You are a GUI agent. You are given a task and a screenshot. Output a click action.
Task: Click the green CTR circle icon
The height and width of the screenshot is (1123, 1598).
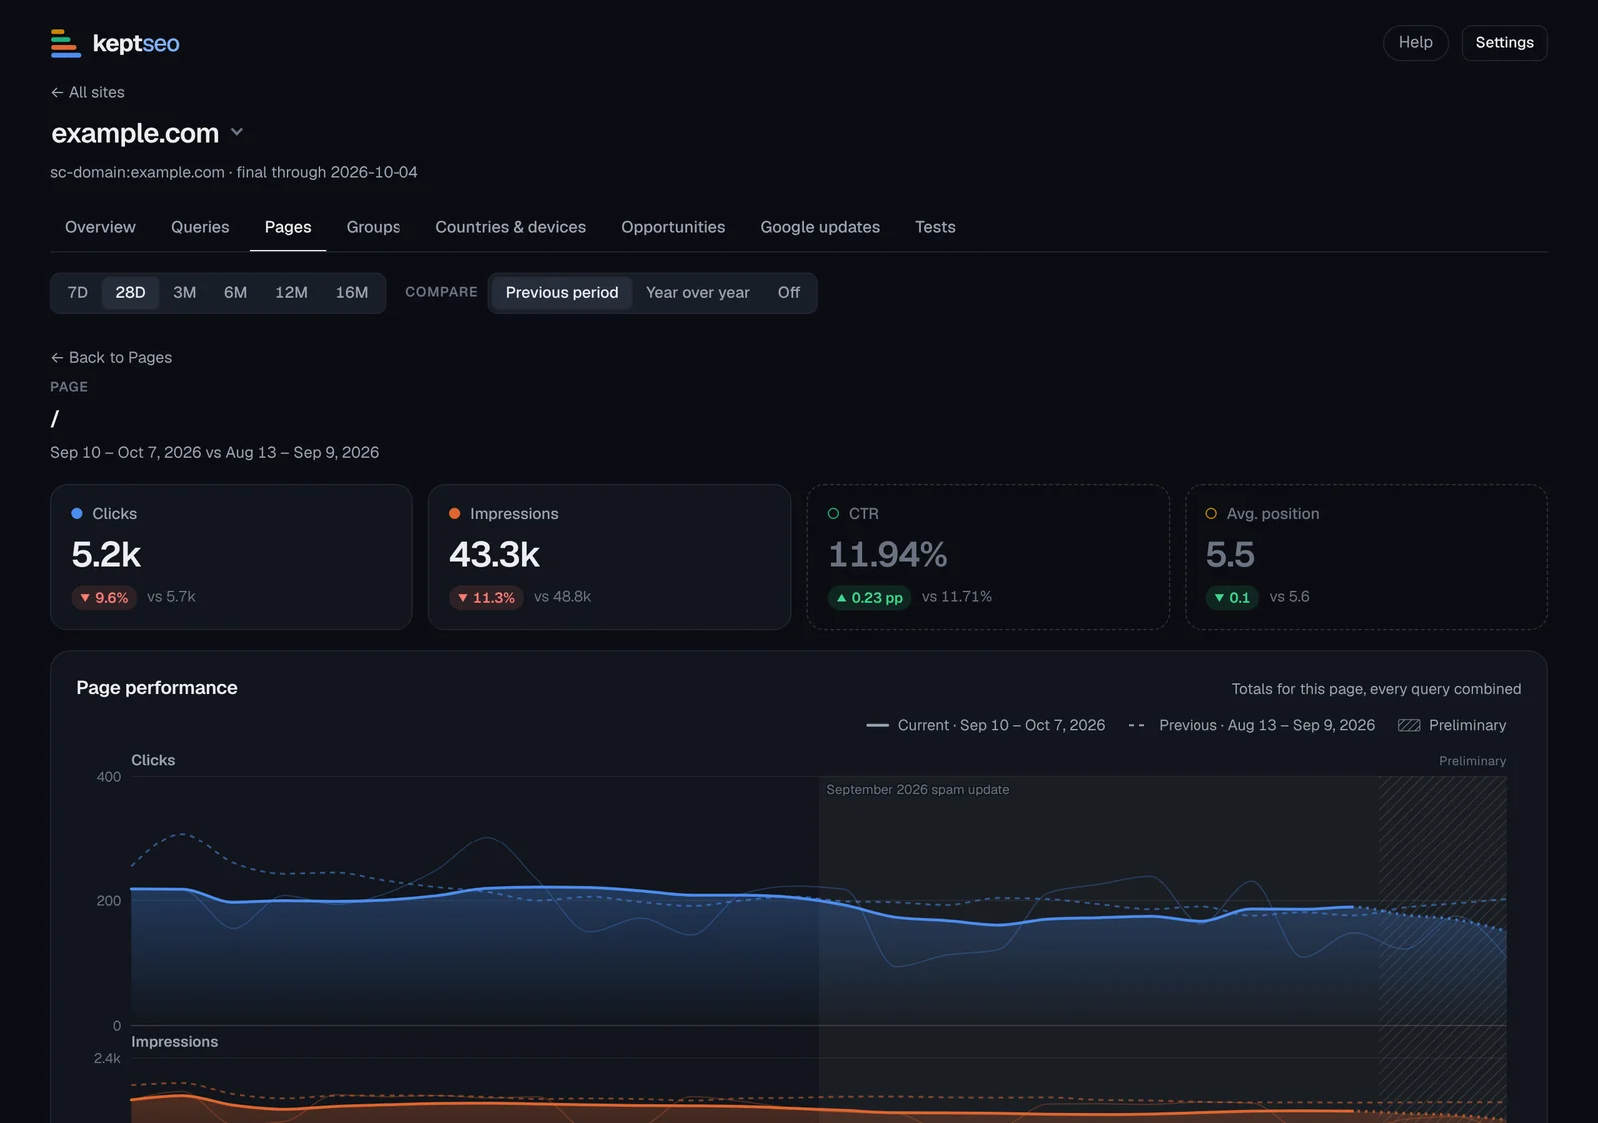pos(833,513)
